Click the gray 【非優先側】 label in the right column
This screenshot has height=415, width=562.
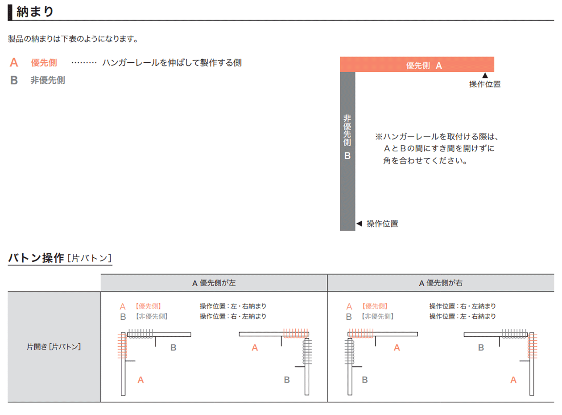click(378, 317)
